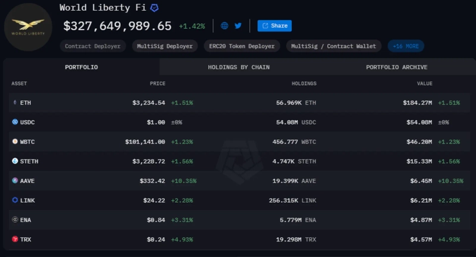The width and height of the screenshot is (476, 257).
Task: Click the TRX asset icon
Action: 15,239
